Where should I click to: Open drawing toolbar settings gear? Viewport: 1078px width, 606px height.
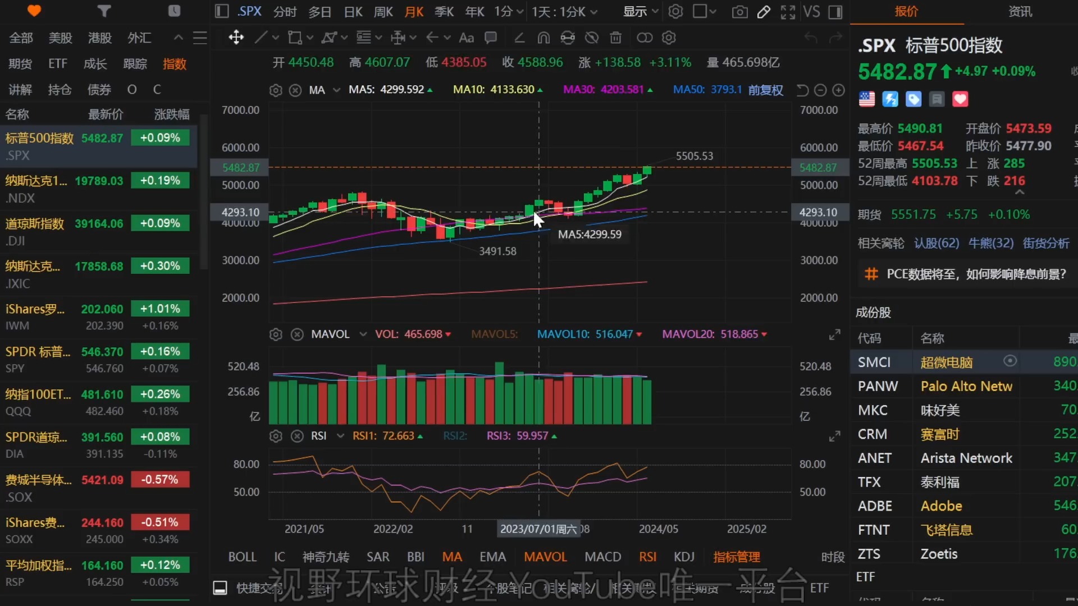click(669, 38)
